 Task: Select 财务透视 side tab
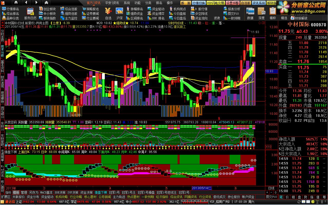(x=2, y=82)
